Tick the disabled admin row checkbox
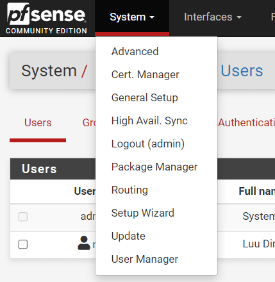Viewport: 275px width, 282px height. tap(23, 217)
